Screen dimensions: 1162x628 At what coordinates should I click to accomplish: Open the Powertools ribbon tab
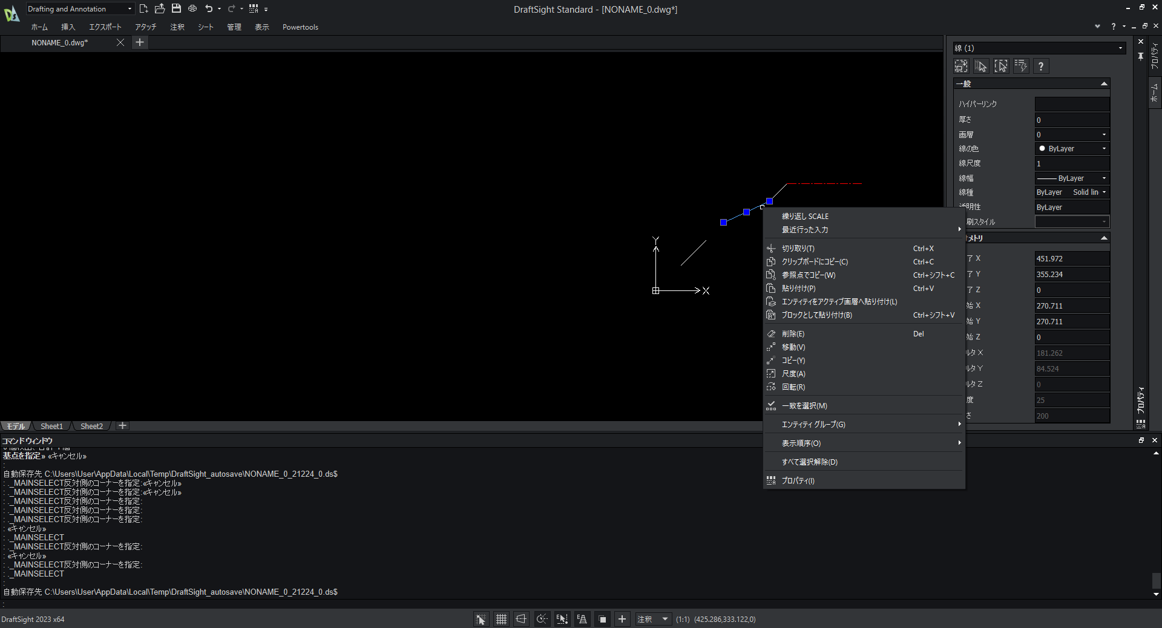tap(300, 27)
